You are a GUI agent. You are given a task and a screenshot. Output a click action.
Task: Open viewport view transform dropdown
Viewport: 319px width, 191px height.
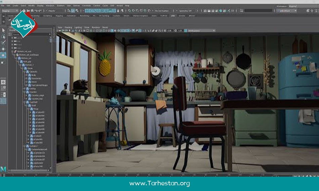pyautogui.click(x=201, y=30)
